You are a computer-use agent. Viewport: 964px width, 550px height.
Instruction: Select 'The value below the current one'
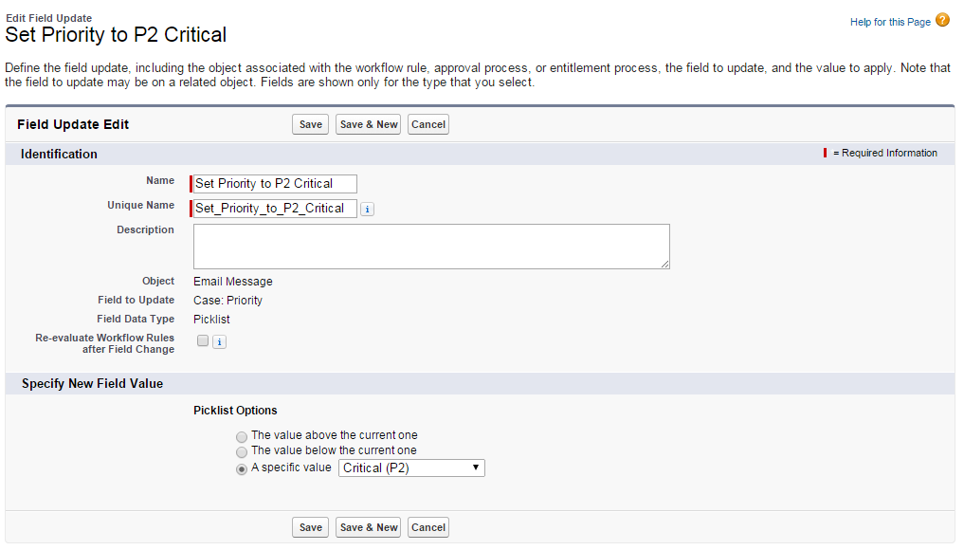(243, 452)
